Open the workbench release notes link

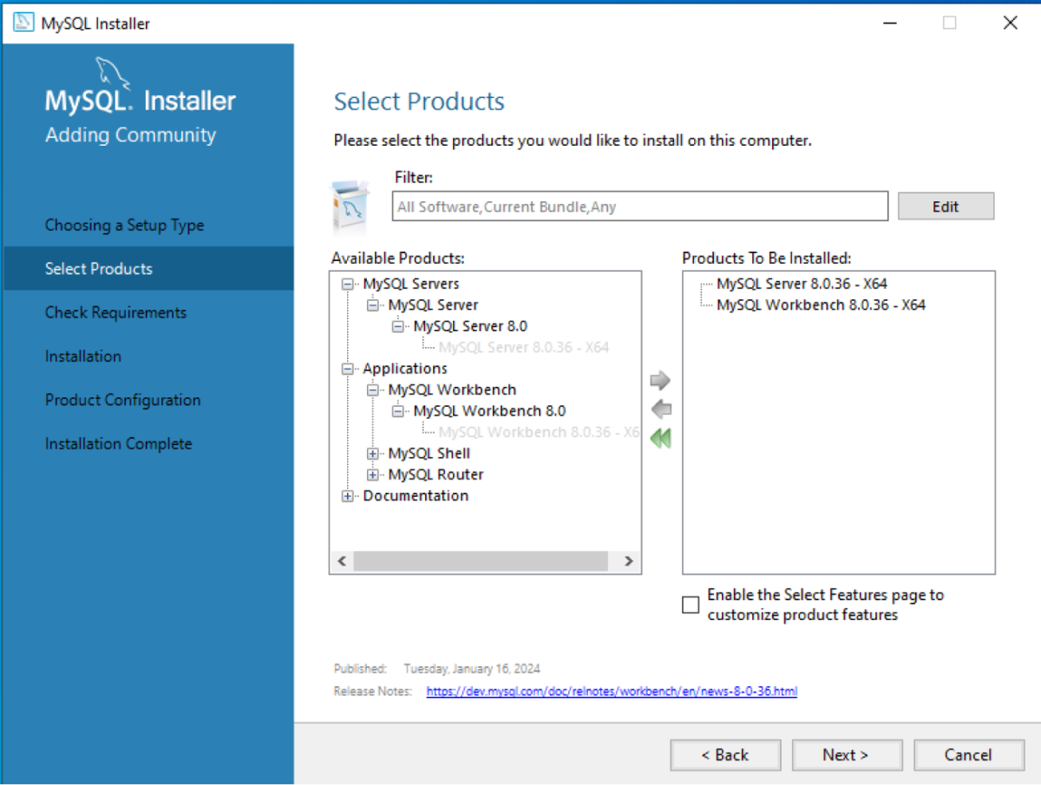611,691
